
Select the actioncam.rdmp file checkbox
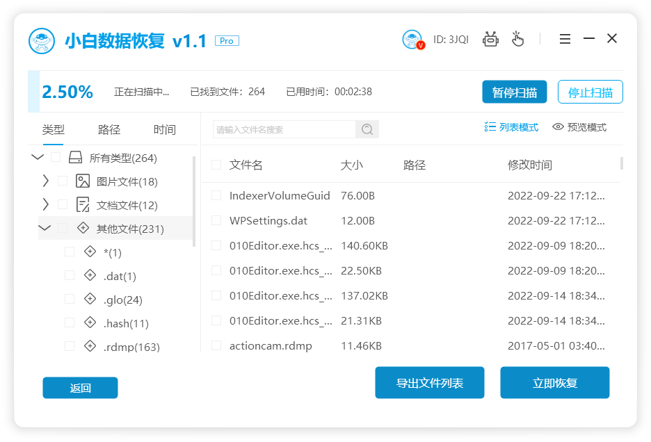click(216, 345)
